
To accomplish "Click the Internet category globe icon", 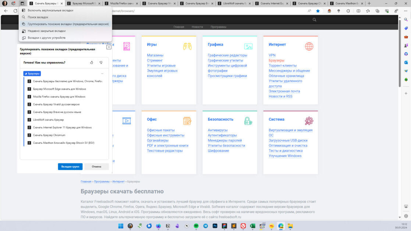I will [x=309, y=46].
